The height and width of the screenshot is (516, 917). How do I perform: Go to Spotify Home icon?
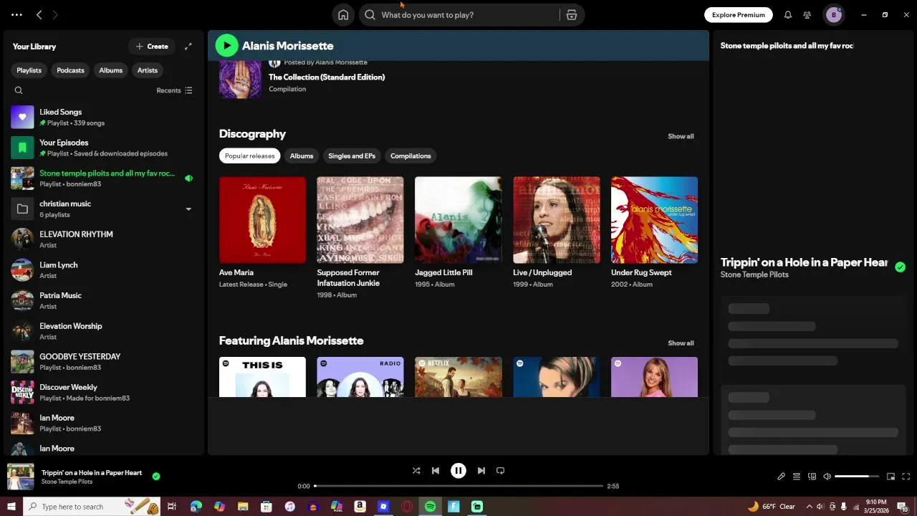pos(343,15)
